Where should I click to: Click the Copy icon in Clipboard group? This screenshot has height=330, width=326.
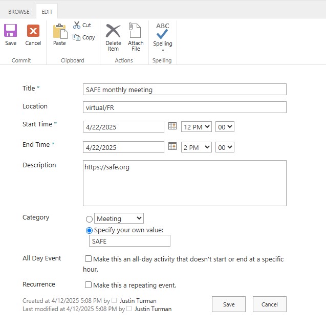pos(77,37)
